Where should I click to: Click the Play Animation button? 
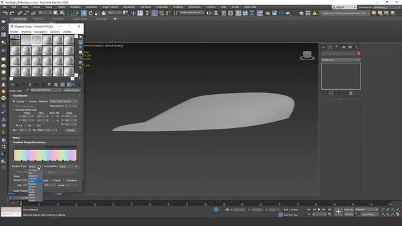click(319, 210)
